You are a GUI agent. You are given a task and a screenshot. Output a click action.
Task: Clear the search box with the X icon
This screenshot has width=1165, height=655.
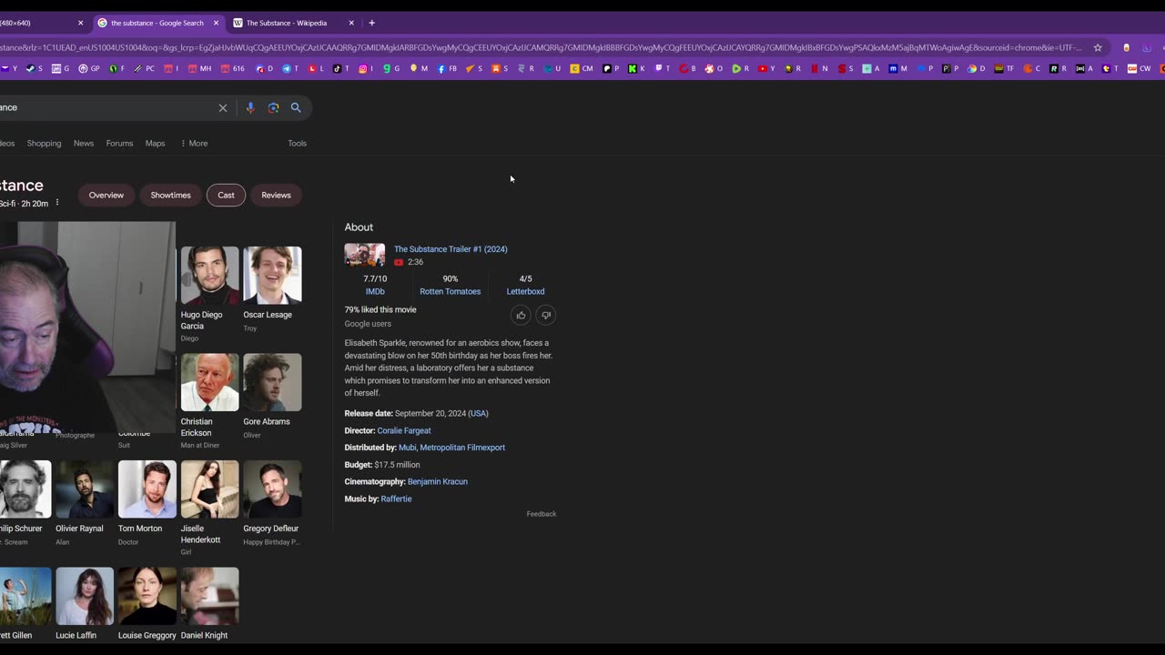[x=223, y=107]
